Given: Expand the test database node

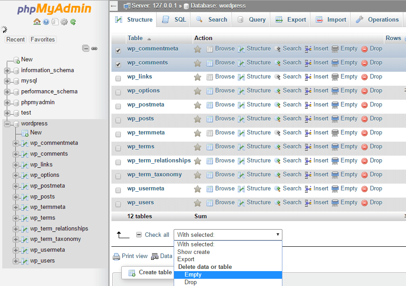Looking at the screenshot, I should [7, 113].
